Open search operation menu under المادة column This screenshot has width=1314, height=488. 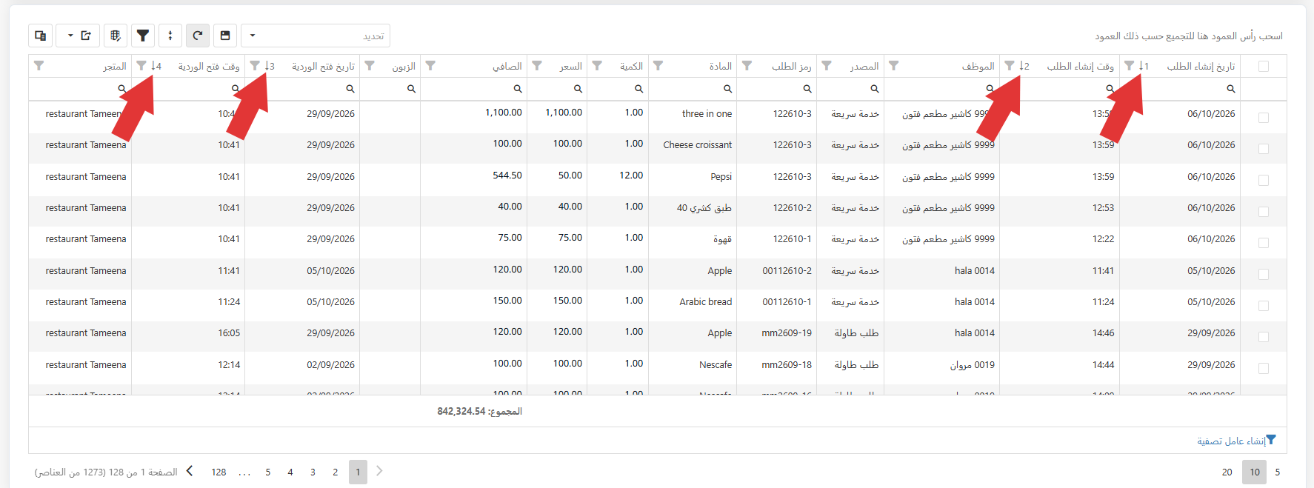tap(727, 89)
